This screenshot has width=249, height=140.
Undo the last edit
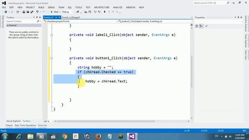coord(37,12)
